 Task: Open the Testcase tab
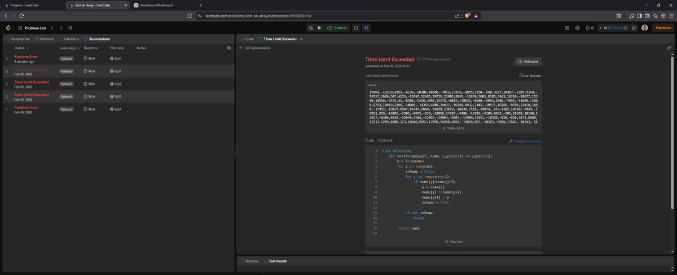coord(249,261)
